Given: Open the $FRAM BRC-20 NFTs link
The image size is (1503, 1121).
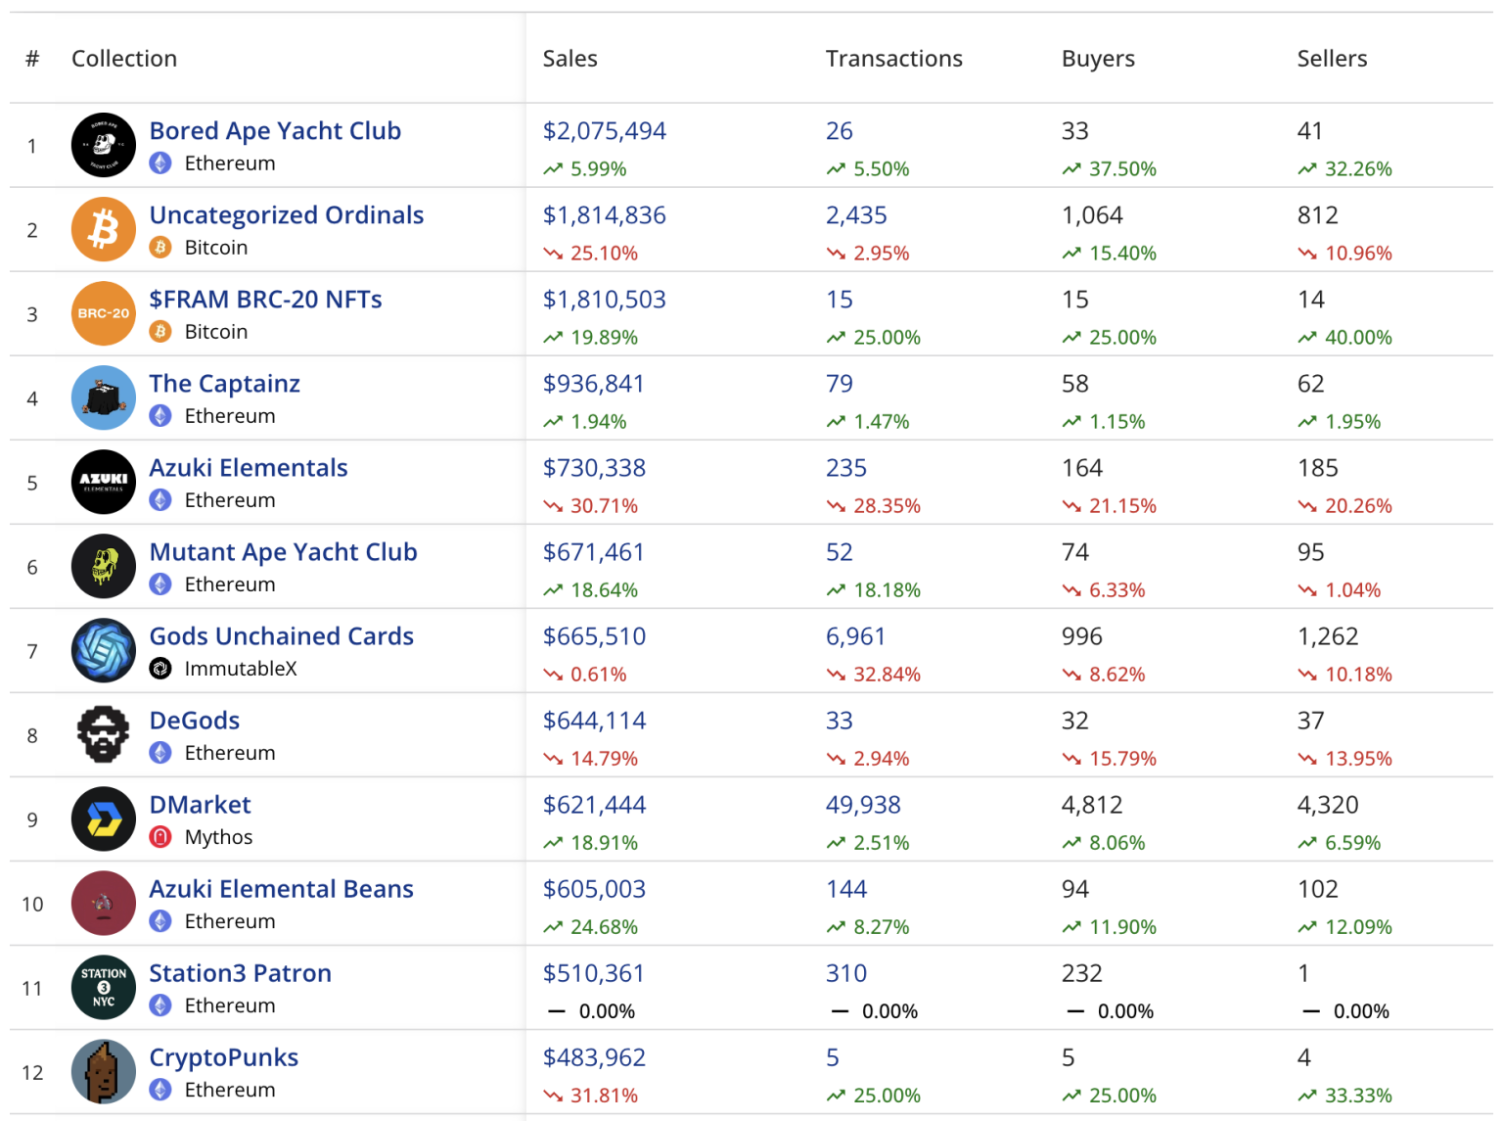Looking at the screenshot, I should click(265, 300).
